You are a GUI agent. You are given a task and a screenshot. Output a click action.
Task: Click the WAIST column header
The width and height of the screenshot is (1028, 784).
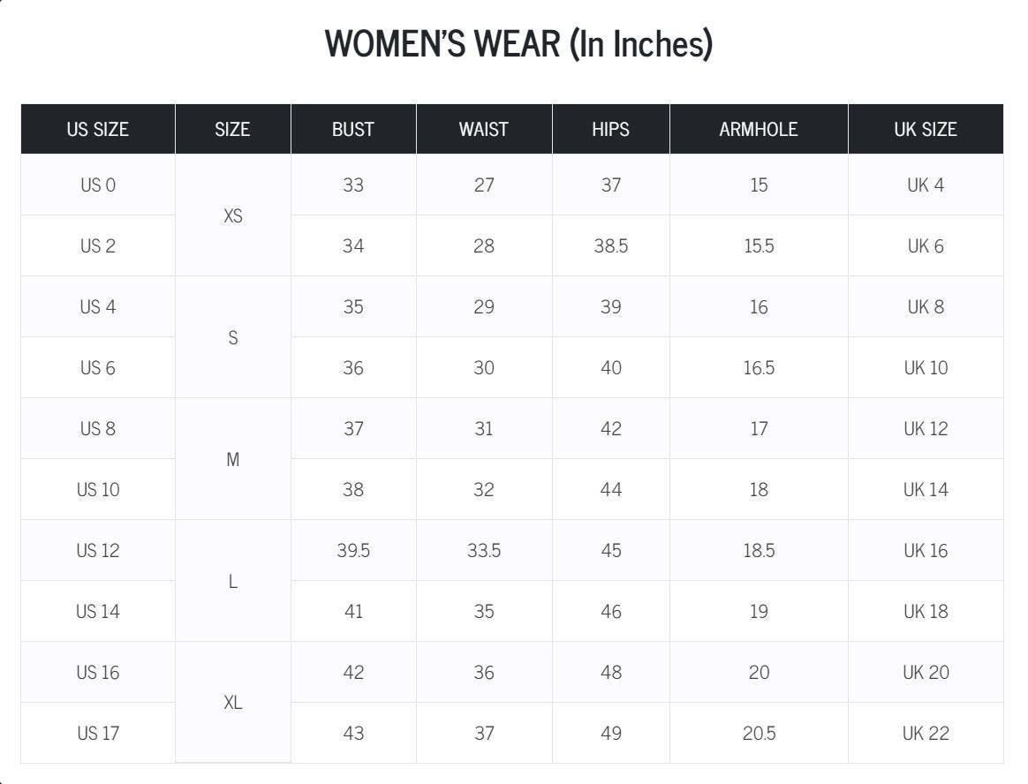click(x=484, y=129)
